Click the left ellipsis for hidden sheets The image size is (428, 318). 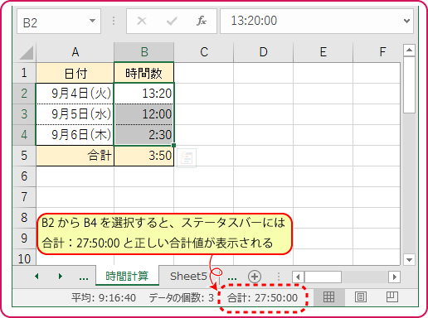point(84,278)
